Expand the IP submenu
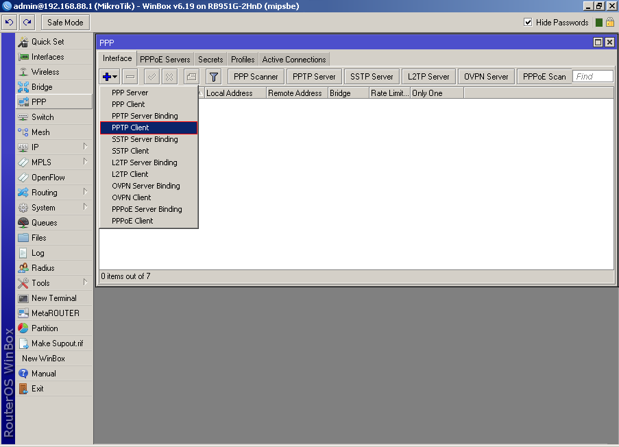This screenshot has height=447, width=619. point(85,147)
